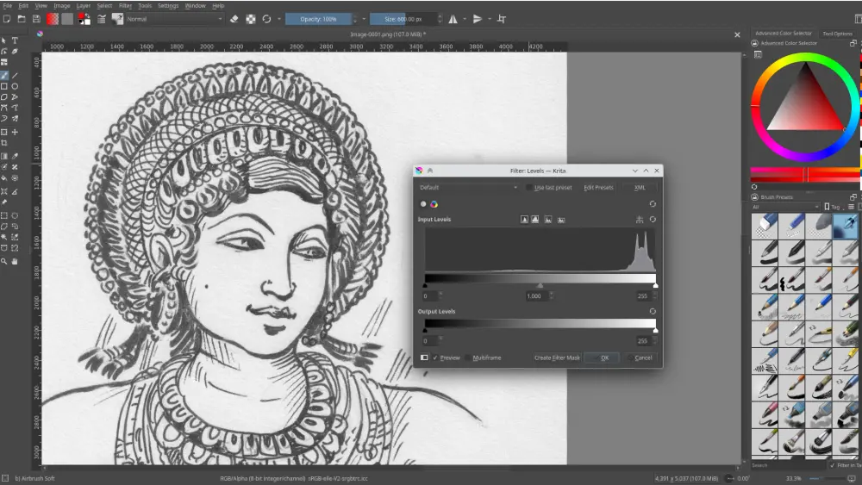Click horizontal mirror tool icon

point(453,19)
